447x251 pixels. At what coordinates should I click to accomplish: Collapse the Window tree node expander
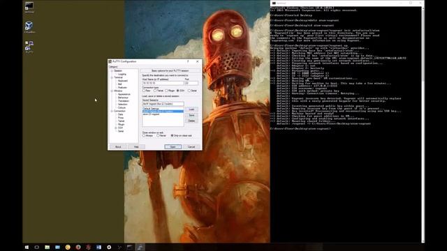click(x=112, y=91)
